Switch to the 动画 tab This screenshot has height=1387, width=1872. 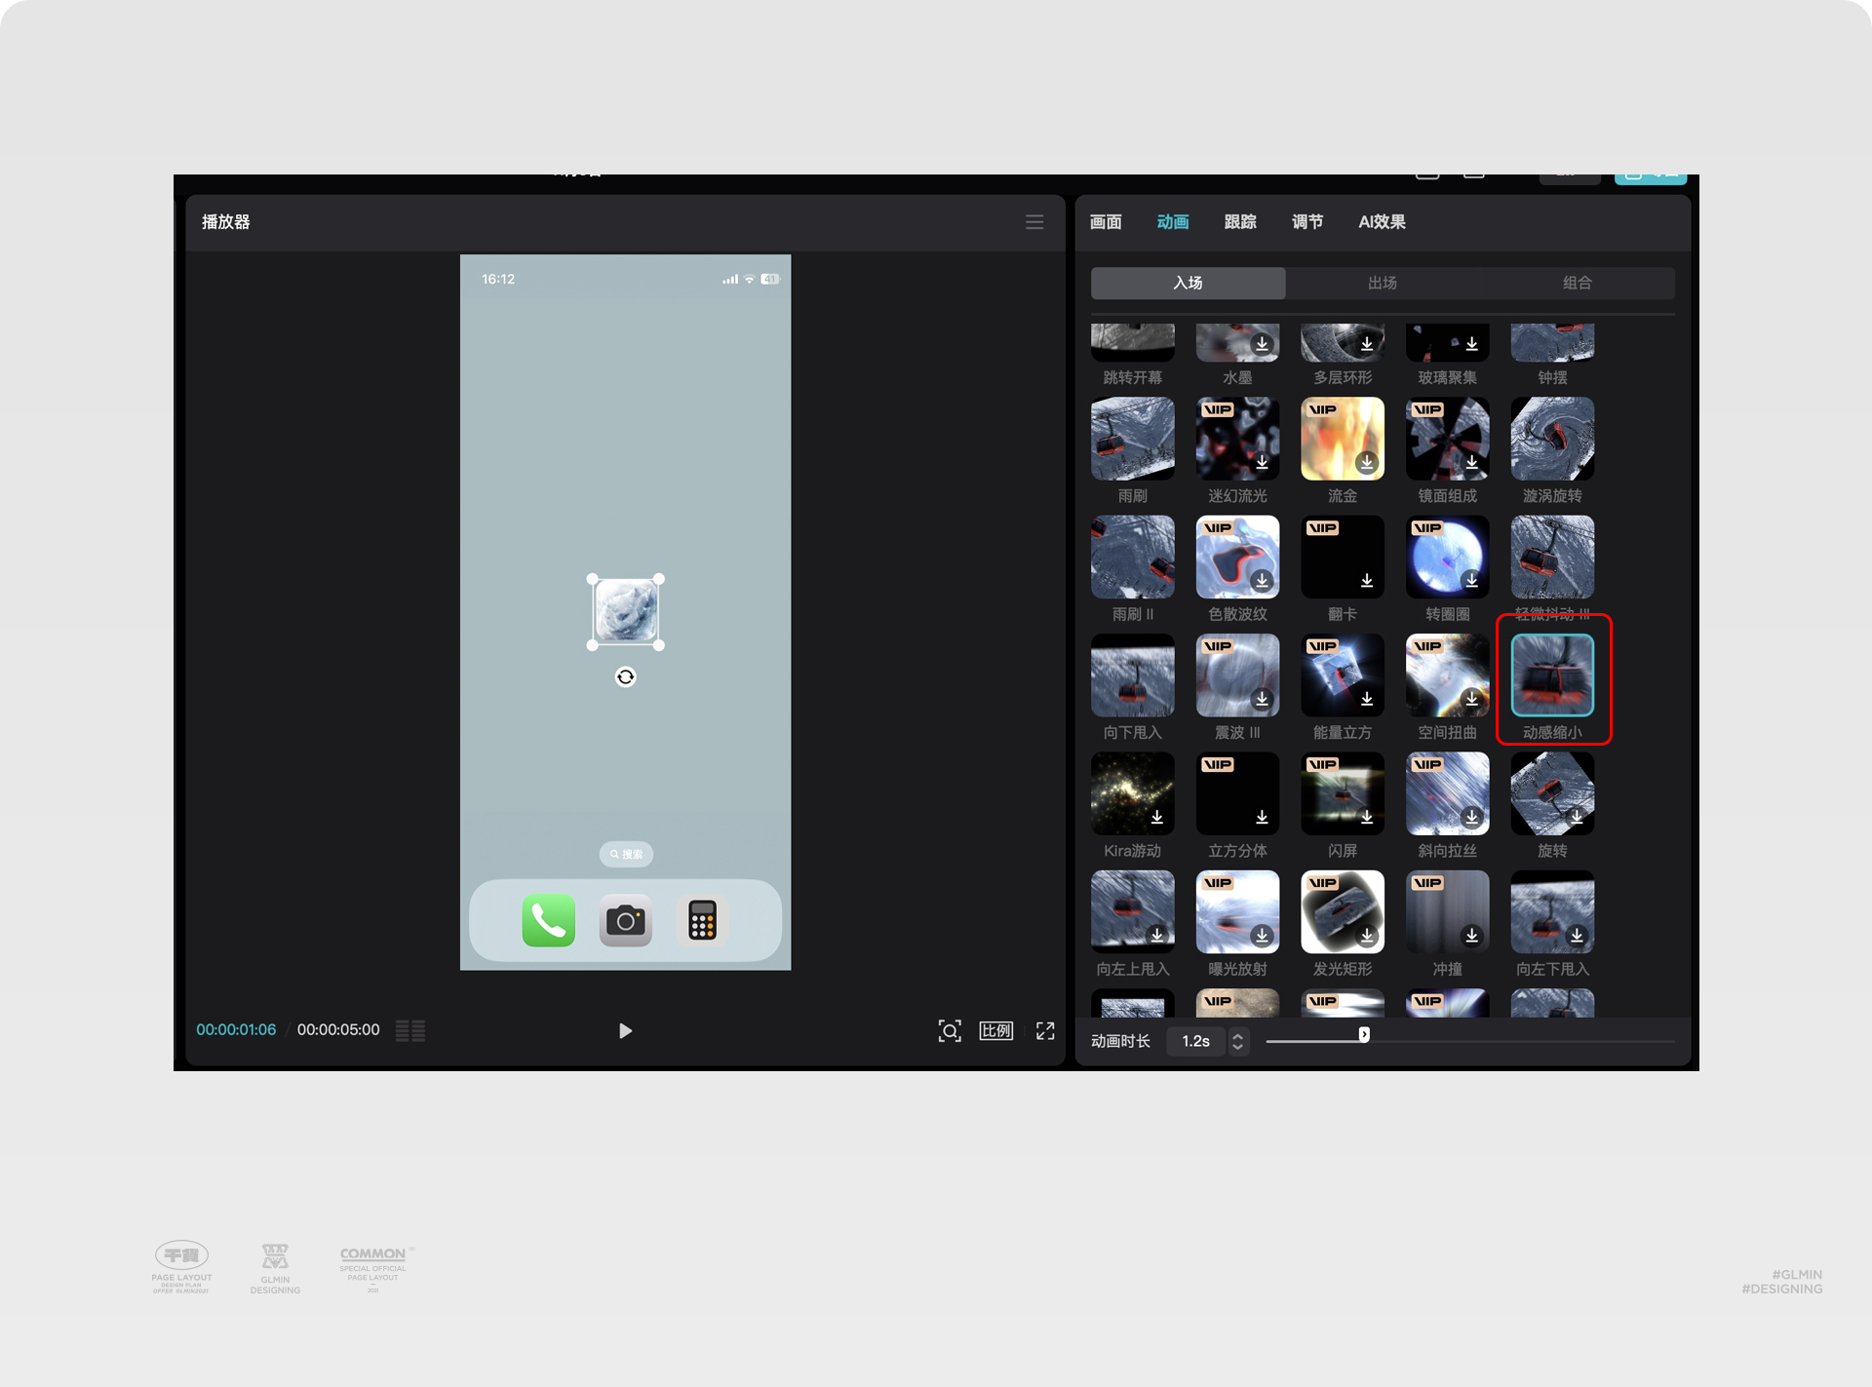coord(1173,222)
